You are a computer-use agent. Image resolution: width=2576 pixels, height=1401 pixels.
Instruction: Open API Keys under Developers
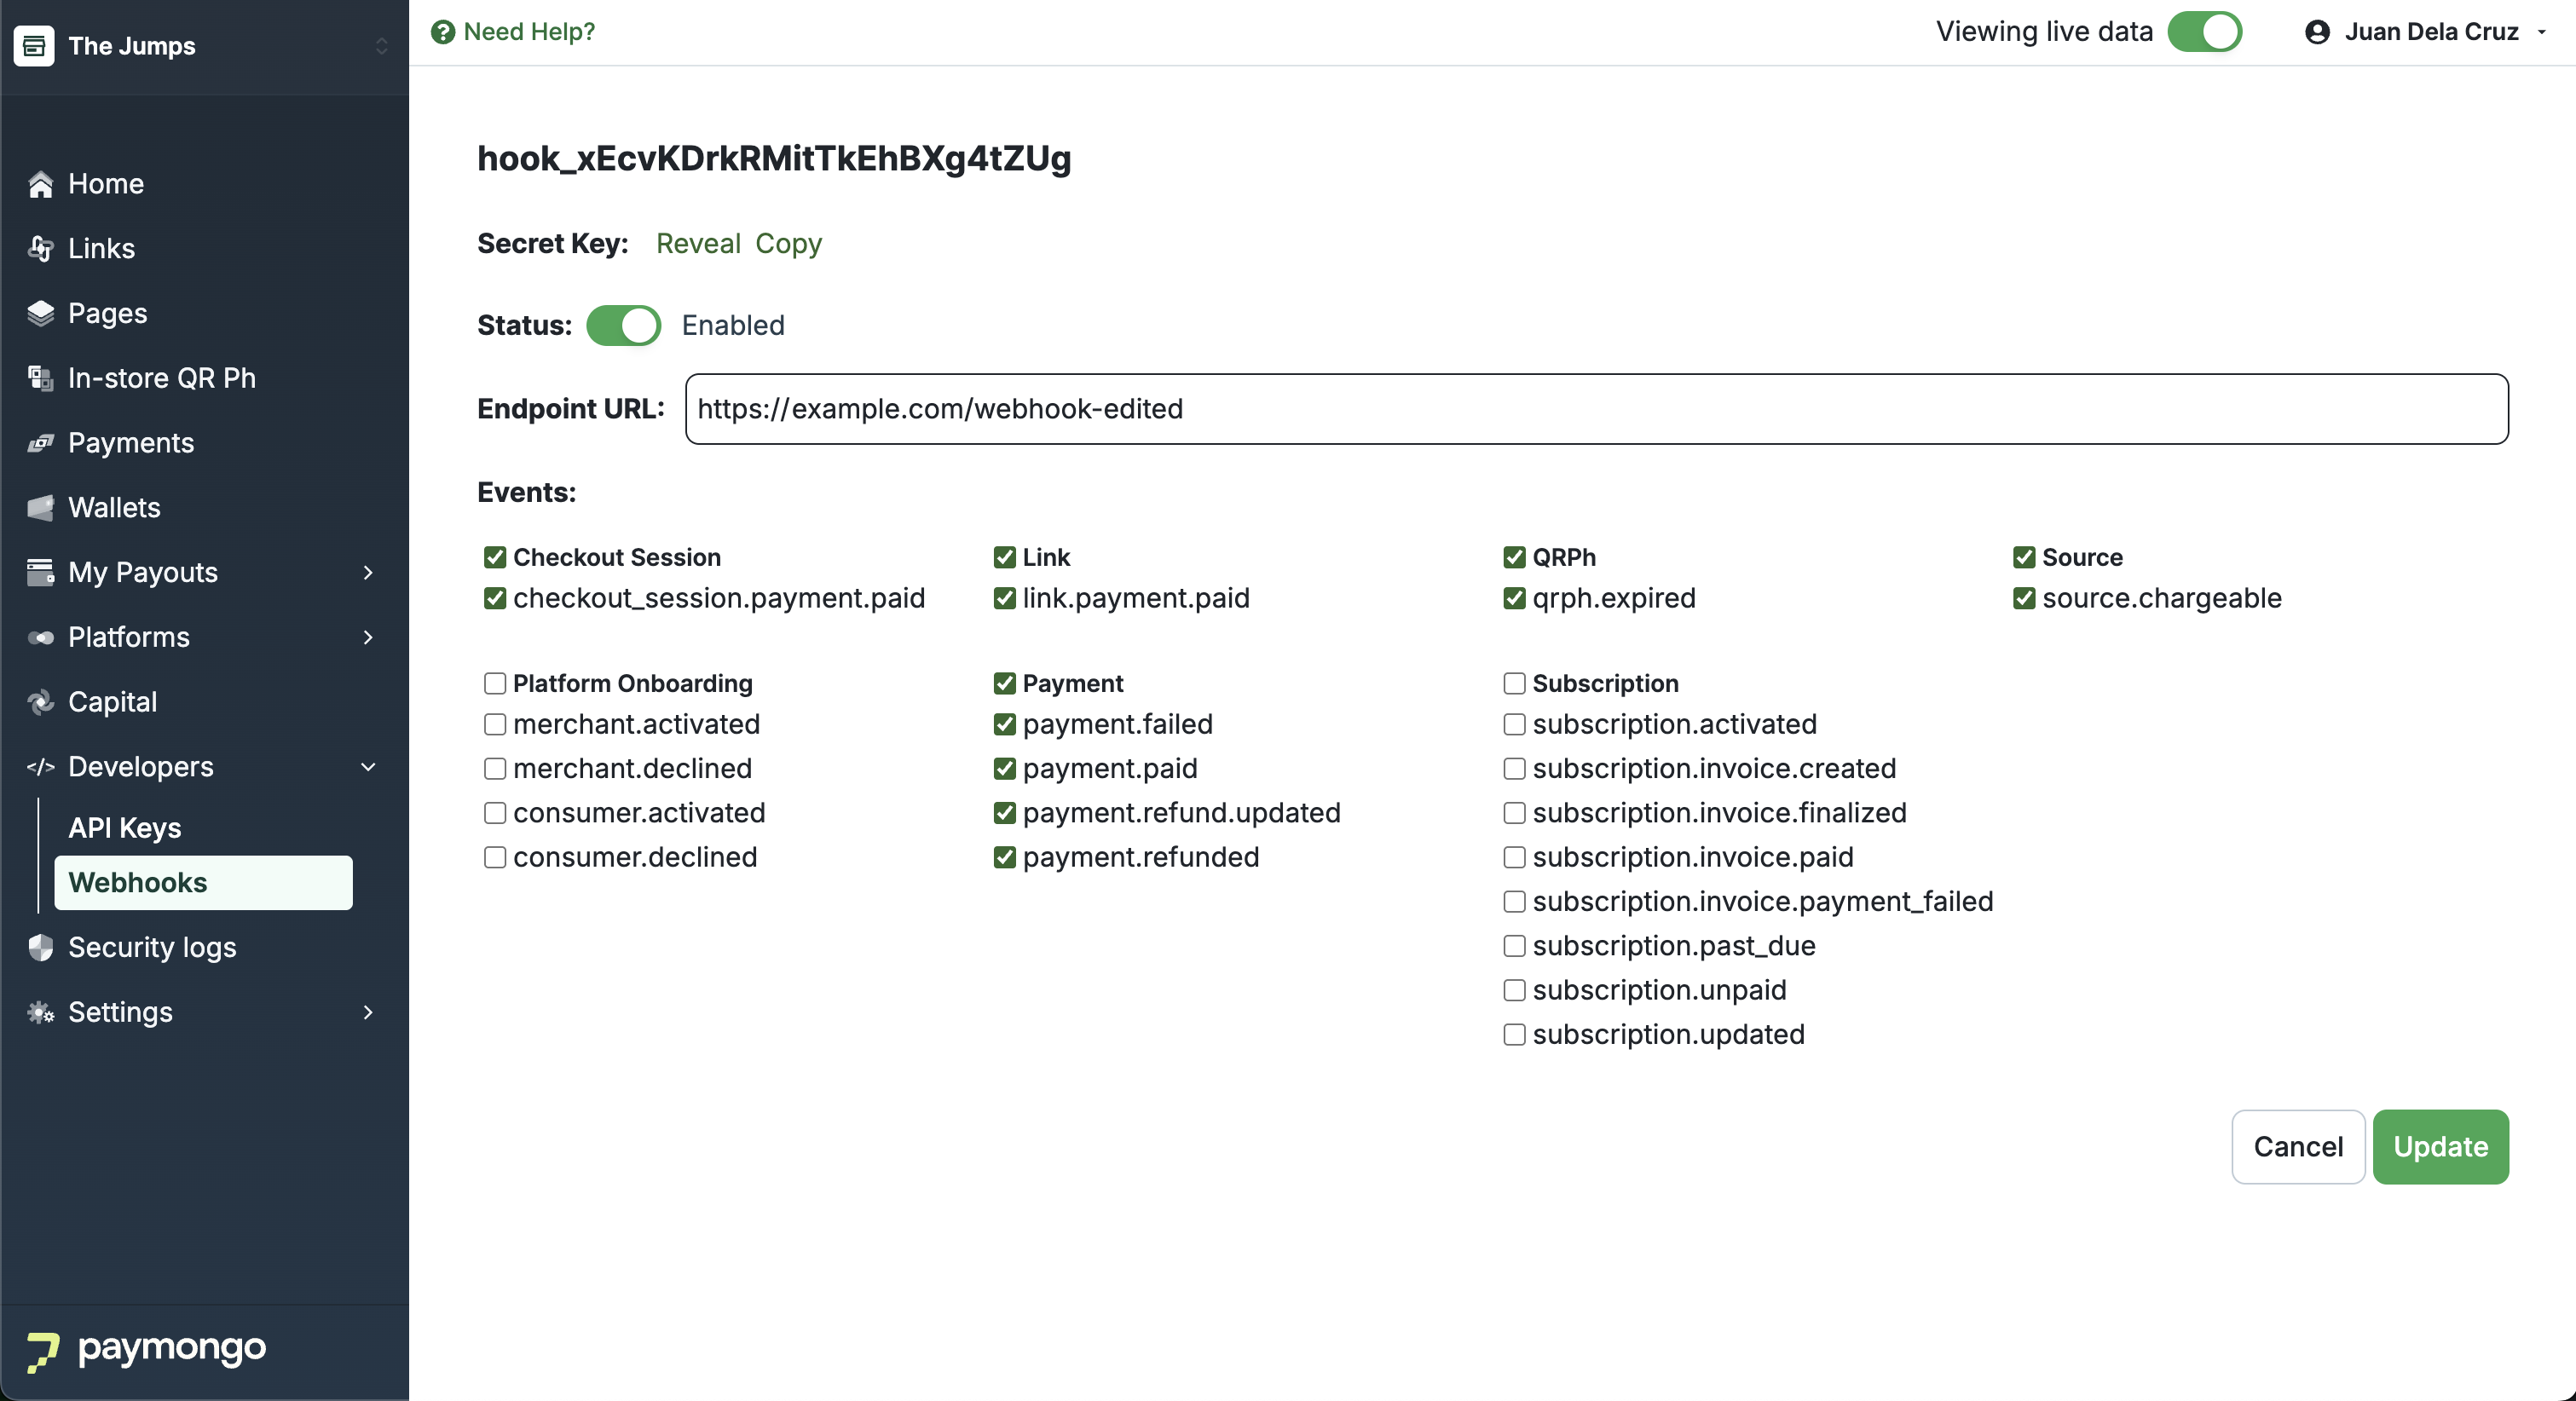click(125, 828)
